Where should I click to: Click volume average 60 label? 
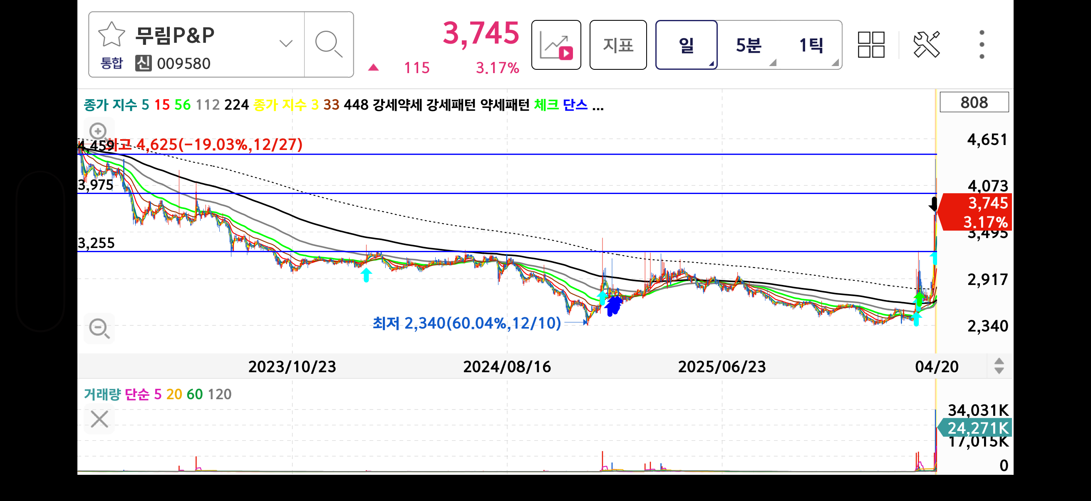click(195, 394)
